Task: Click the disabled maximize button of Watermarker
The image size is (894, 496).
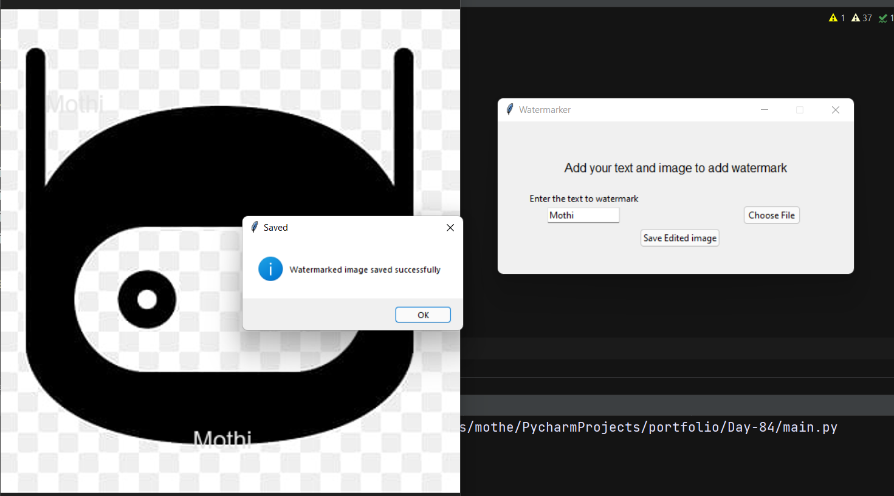Action: click(800, 110)
